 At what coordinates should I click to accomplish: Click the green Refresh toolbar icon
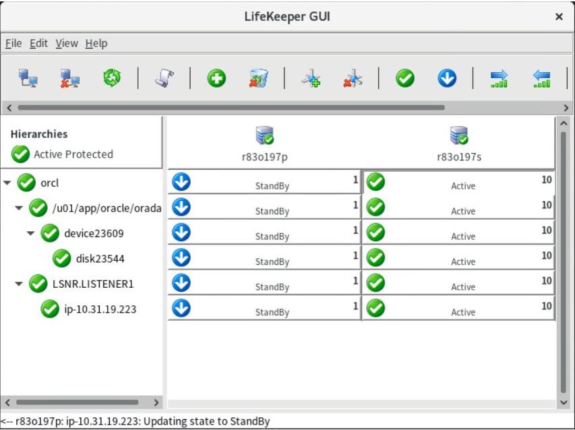pyautogui.click(x=112, y=78)
